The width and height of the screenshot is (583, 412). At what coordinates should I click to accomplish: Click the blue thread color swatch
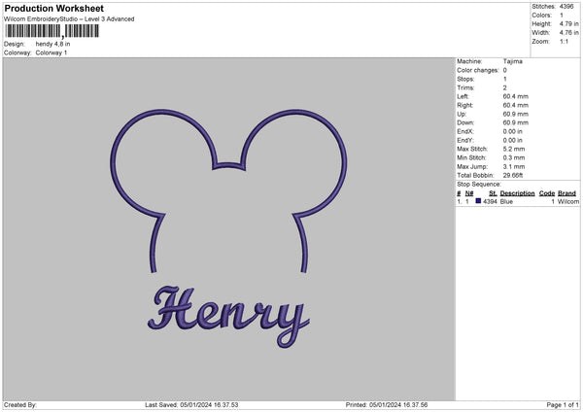pyautogui.click(x=478, y=201)
